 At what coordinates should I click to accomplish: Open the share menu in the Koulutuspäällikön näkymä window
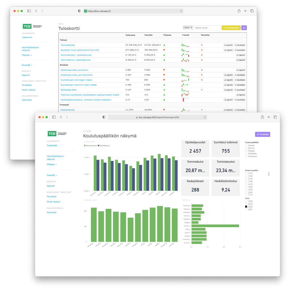point(262,117)
